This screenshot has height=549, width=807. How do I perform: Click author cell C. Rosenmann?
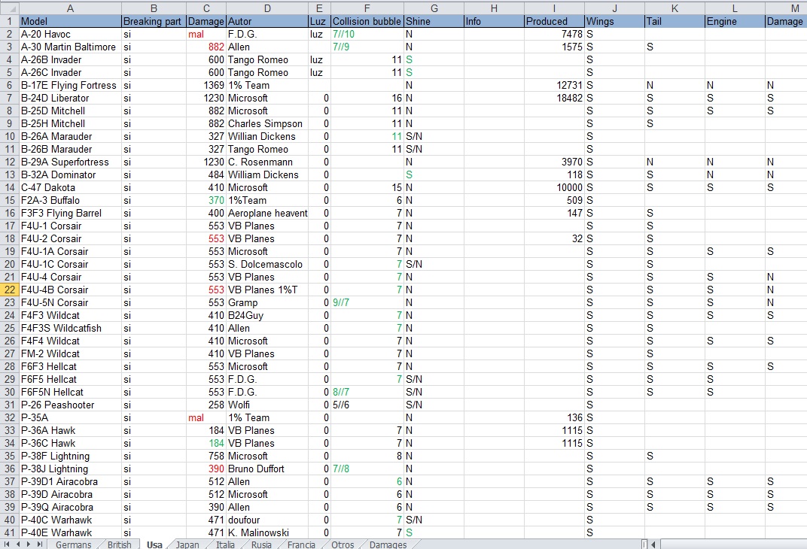click(267, 162)
